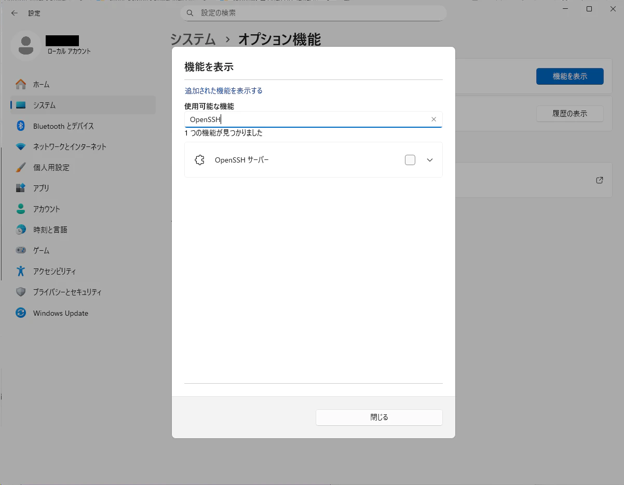Clear the OpenSSH search text with X

[433, 119]
